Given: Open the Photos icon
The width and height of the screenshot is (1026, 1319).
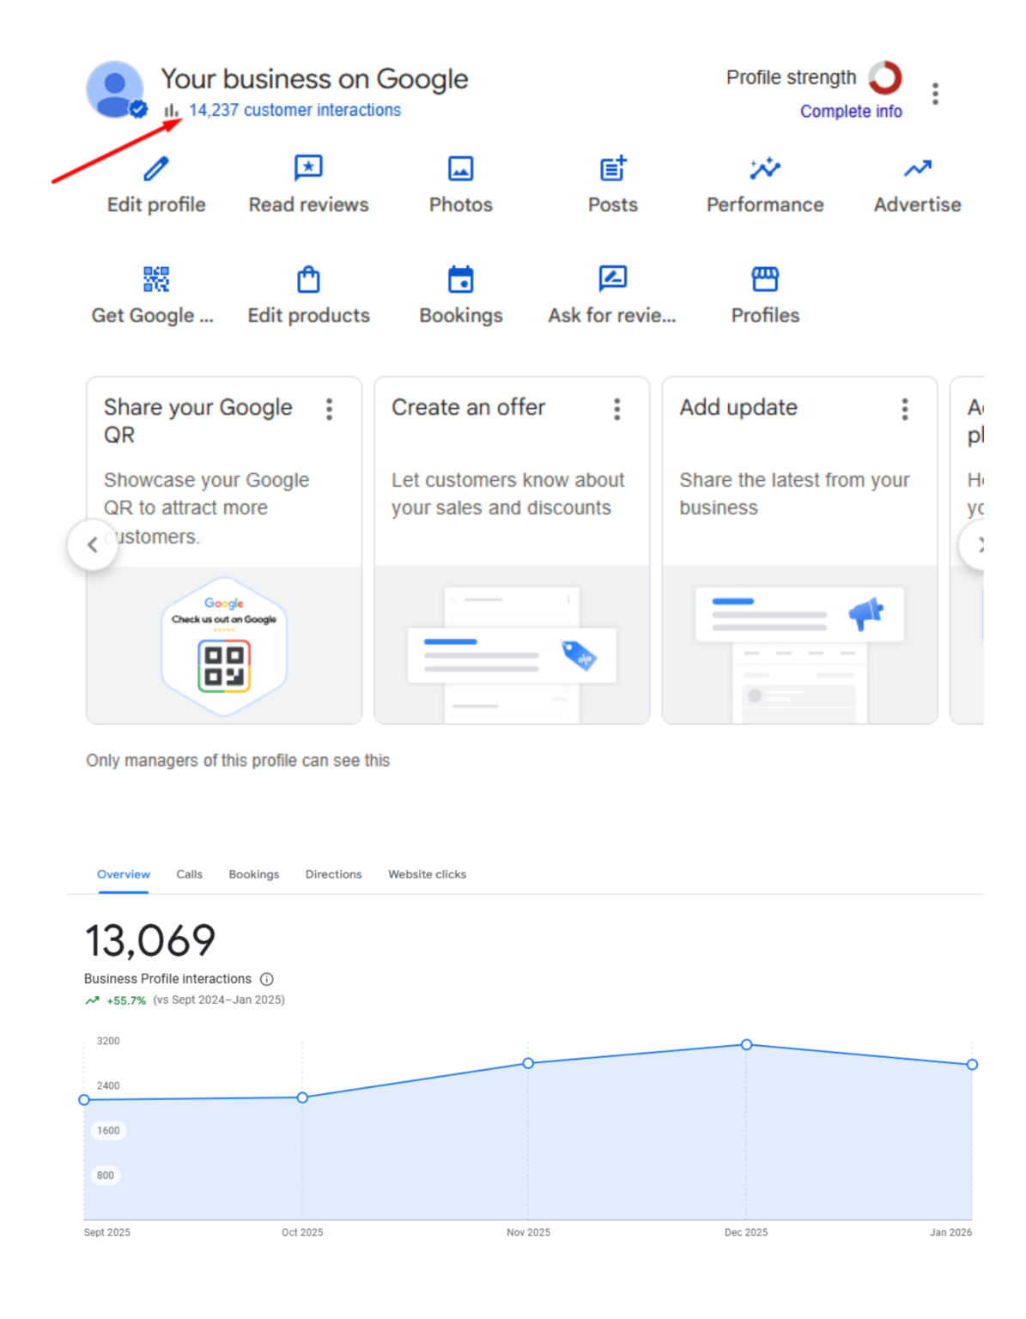Looking at the screenshot, I should tap(460, 167).
